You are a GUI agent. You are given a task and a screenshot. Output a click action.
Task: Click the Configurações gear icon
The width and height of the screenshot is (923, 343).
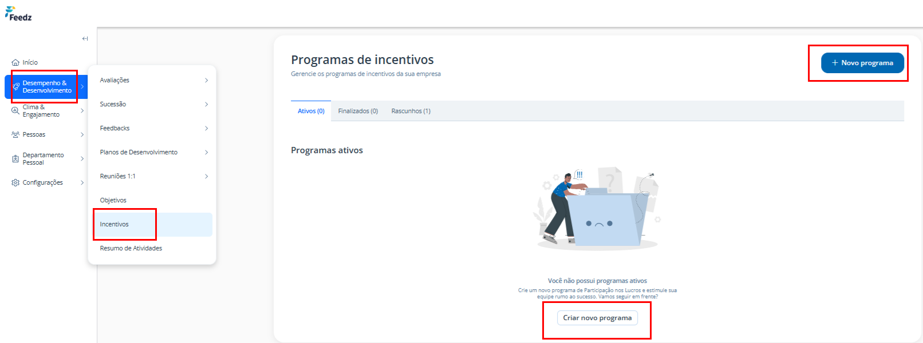coord(15,183)
